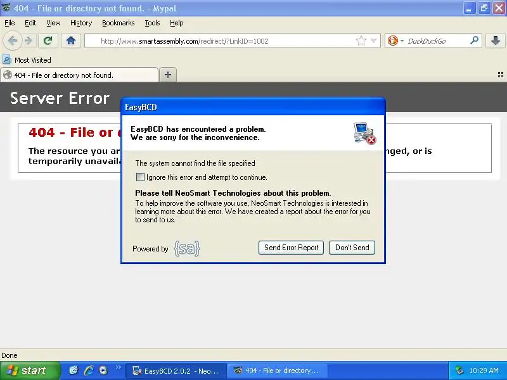Open the History menu
The width and height of the screenshot is (507, 380).
(x=81, y=23)
